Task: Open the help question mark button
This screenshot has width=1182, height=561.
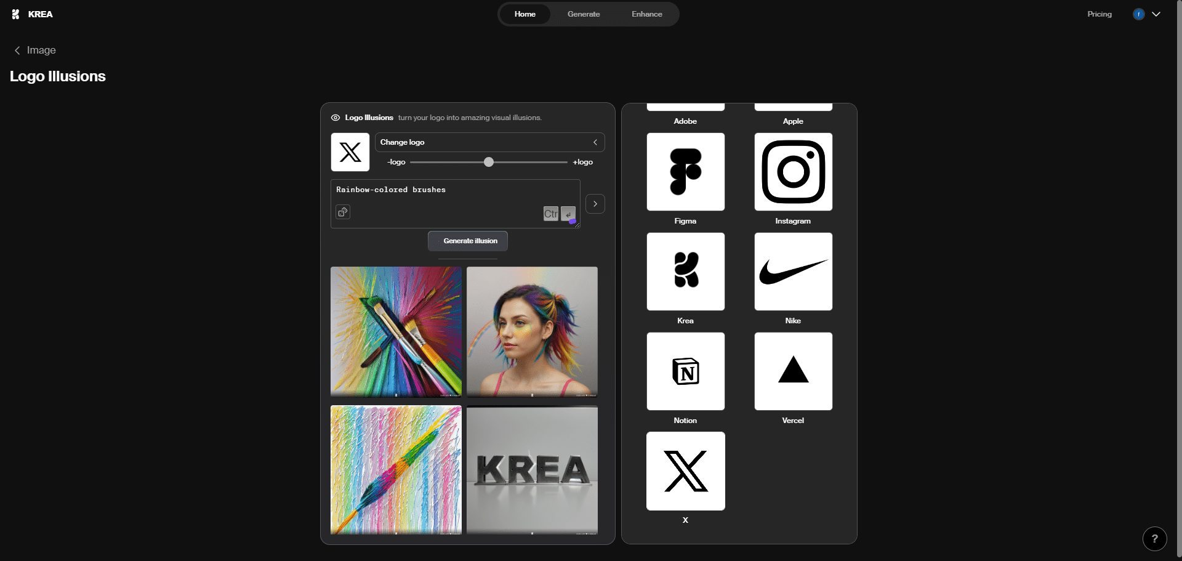Action: (1154, 538)
